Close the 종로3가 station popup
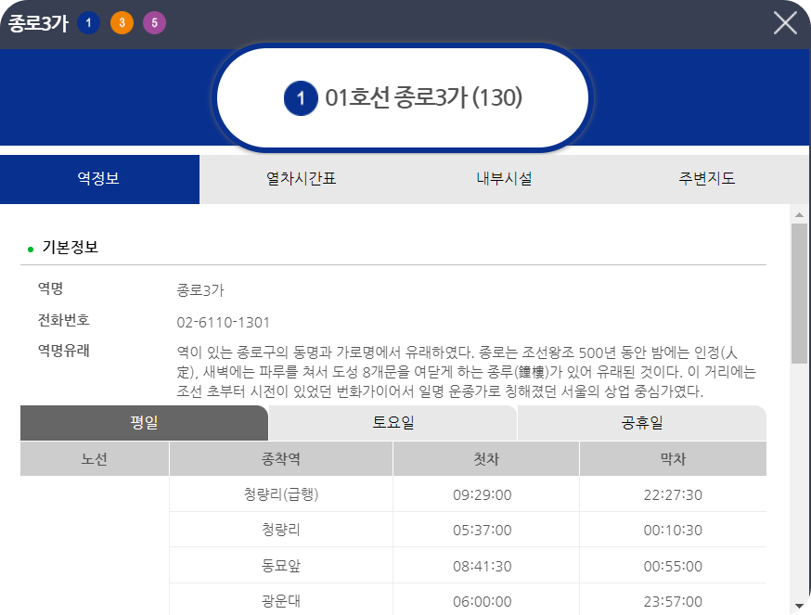The width and height of the screenshot is (811, 615). (x=784, y=22)
